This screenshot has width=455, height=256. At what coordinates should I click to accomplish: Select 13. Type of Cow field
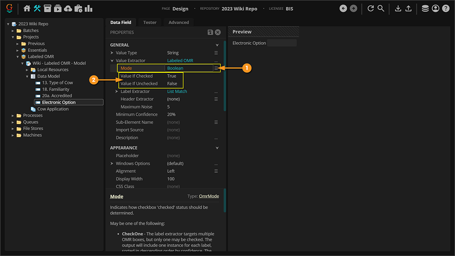(57, 83)
